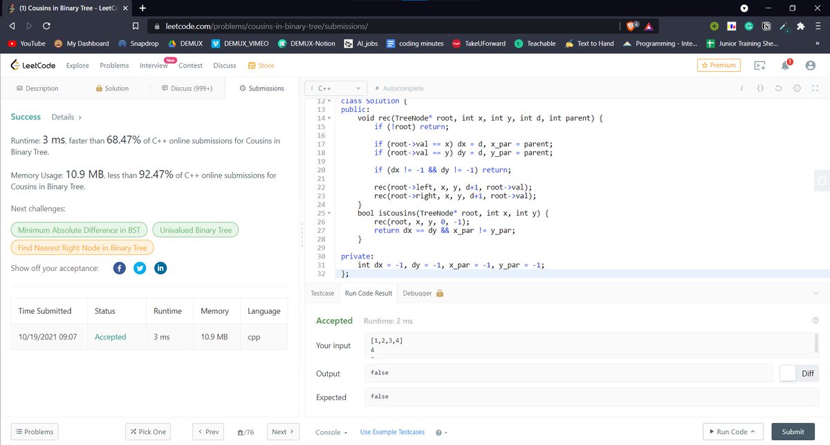The width and height of the screenshot is (830, 445).
Task: Open the notifications bell
Action: (786, 65)
